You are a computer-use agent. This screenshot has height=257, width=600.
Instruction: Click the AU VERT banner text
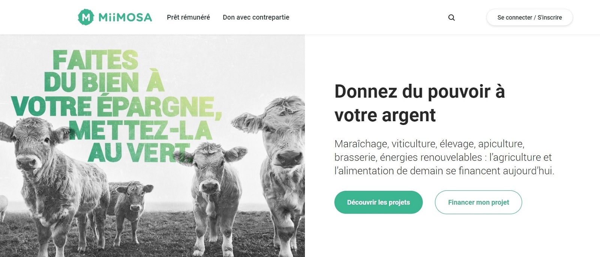point(139,153)
